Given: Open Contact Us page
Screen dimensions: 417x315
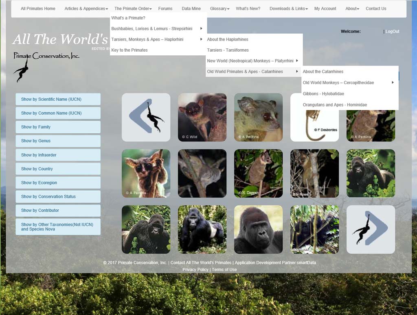Looking at the screenshot, I should pyautogui.click(x=376, y=9).
